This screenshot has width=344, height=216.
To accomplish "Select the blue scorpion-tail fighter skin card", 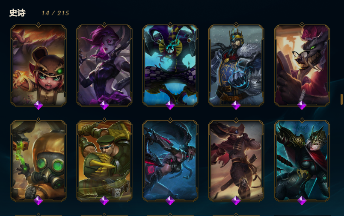I will pos(170,160).
